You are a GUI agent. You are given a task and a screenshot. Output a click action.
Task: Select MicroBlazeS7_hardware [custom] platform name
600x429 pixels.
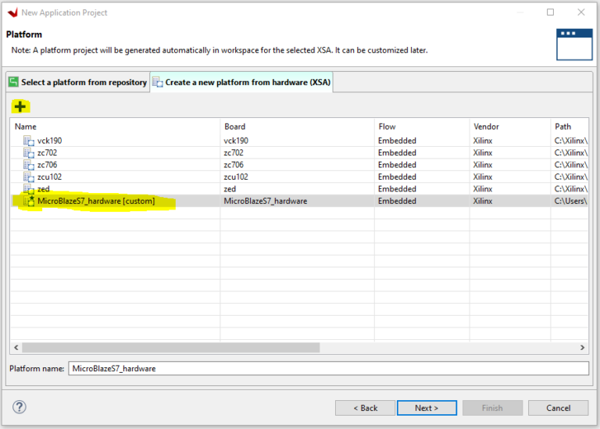96,201
